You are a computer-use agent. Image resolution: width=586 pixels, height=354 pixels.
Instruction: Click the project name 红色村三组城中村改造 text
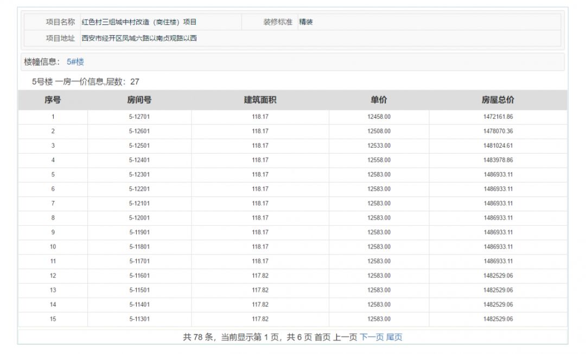[139, 22]
